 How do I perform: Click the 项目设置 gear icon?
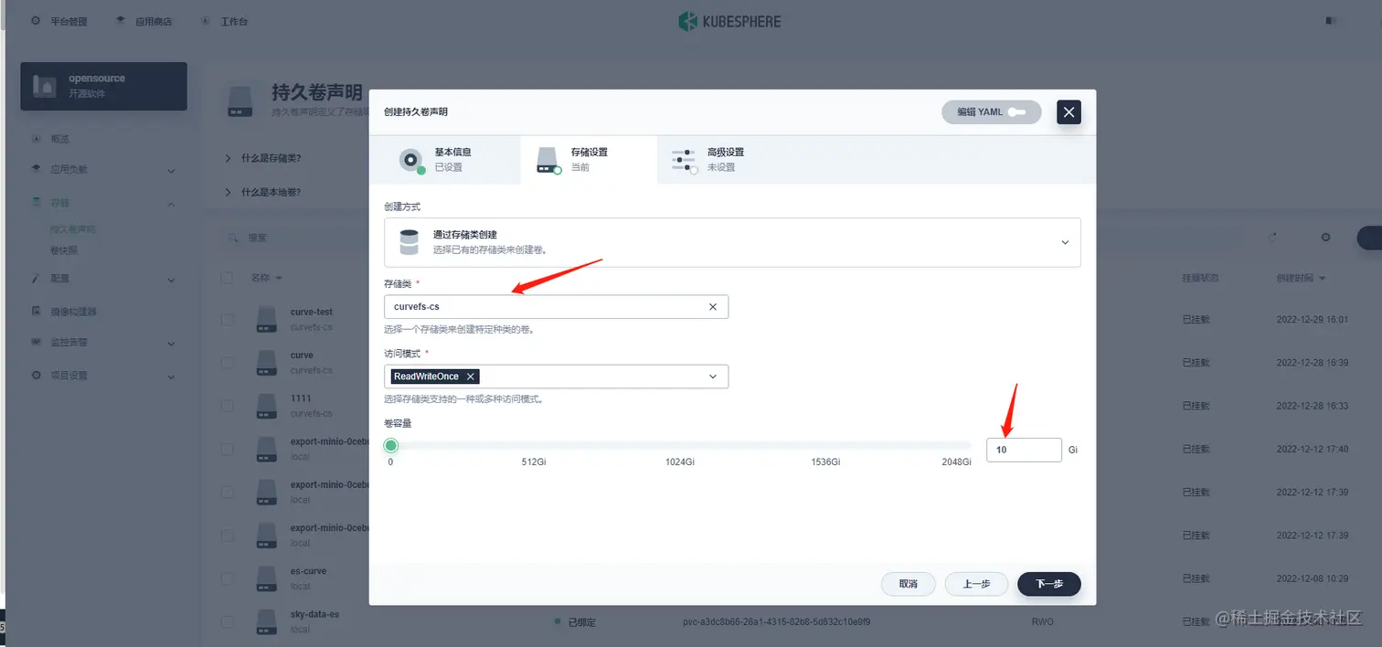(x=37, y=375)
